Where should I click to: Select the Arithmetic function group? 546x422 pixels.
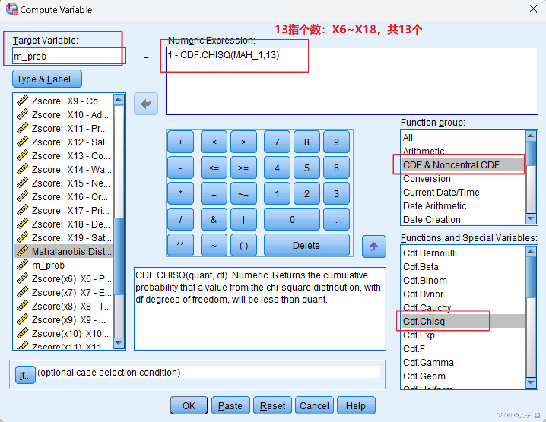[x=423, y=151]
